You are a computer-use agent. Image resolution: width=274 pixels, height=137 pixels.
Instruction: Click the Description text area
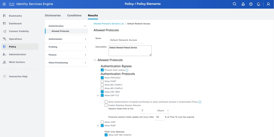point(130,51)
